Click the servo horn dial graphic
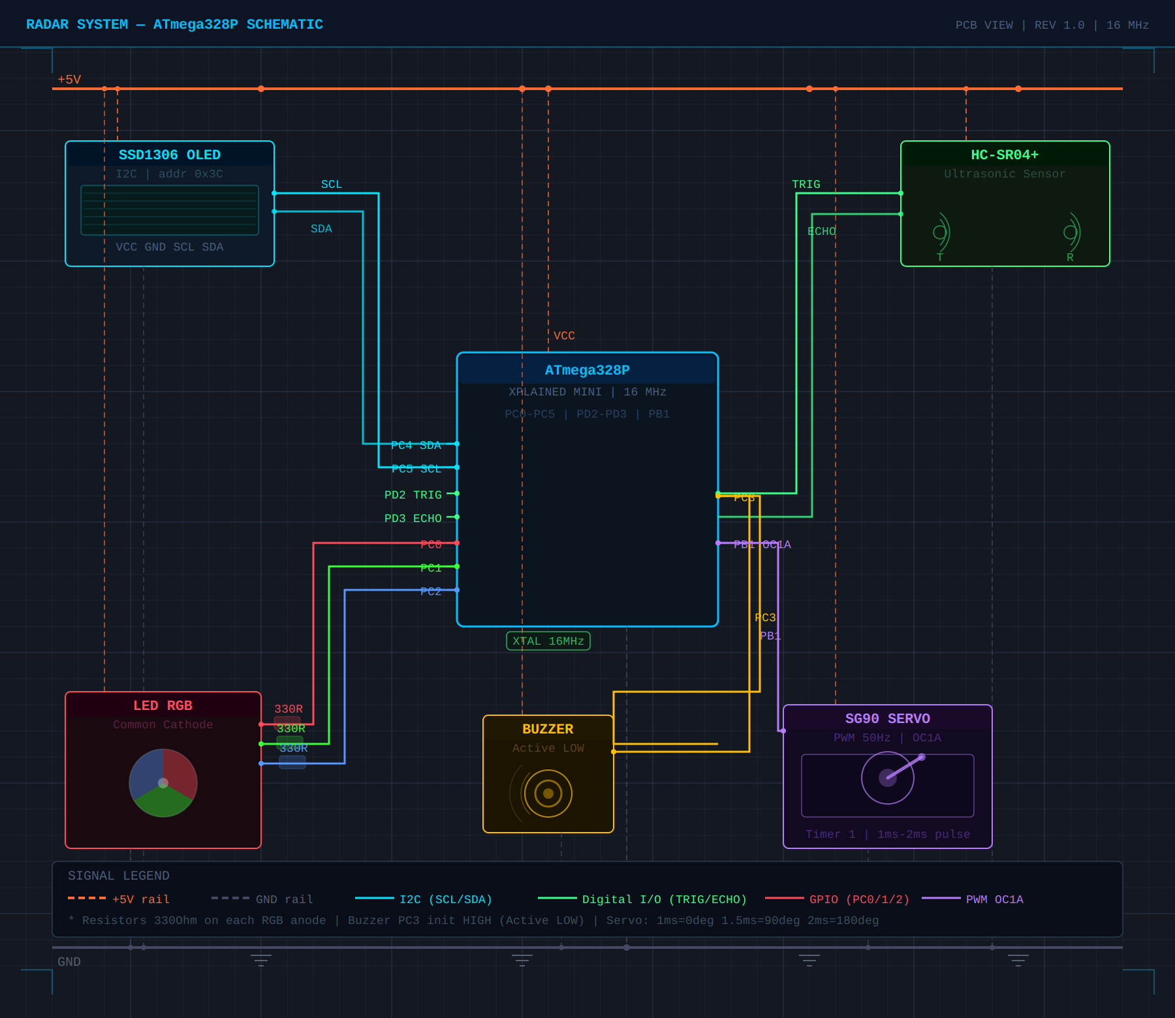1175x1018 pixels. [888, 778]
